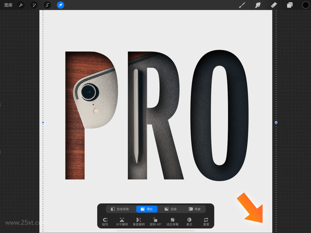Select the Eraser tool
Image resolution: width=311 pixels, height=233 pixels.
[x=274, y=5]
